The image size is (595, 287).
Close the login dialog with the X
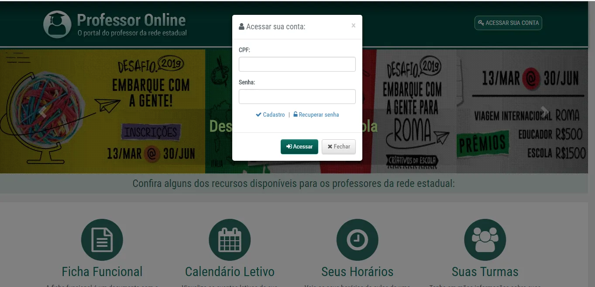[353, 26]
